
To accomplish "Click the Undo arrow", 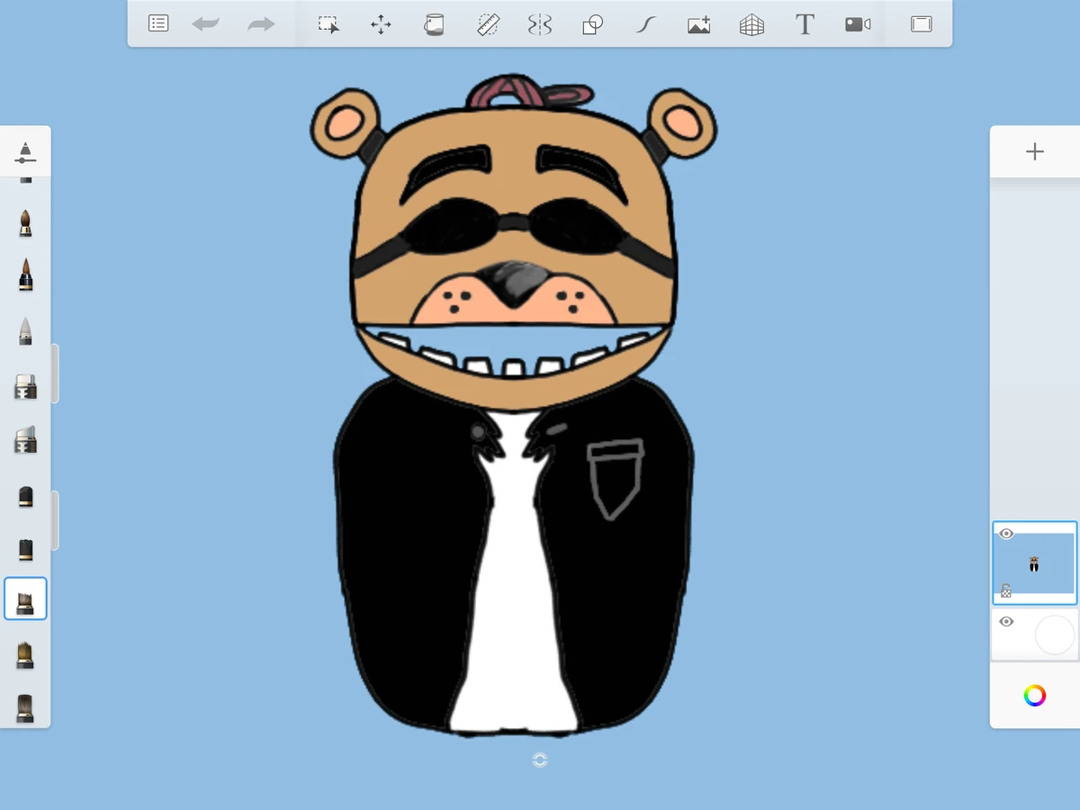I will coord(205,24).
